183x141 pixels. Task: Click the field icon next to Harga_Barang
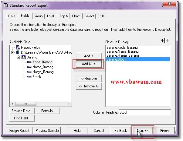point(29,72)
